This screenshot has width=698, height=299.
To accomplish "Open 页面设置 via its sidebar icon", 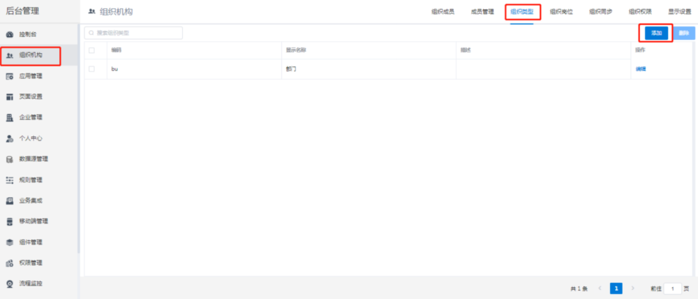I will (x=10, y=96).
